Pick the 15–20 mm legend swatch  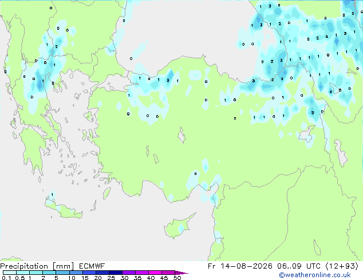(x=89, y=273)
